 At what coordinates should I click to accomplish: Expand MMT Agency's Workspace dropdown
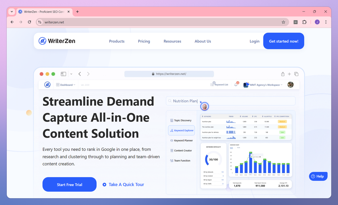click(263, 85)
